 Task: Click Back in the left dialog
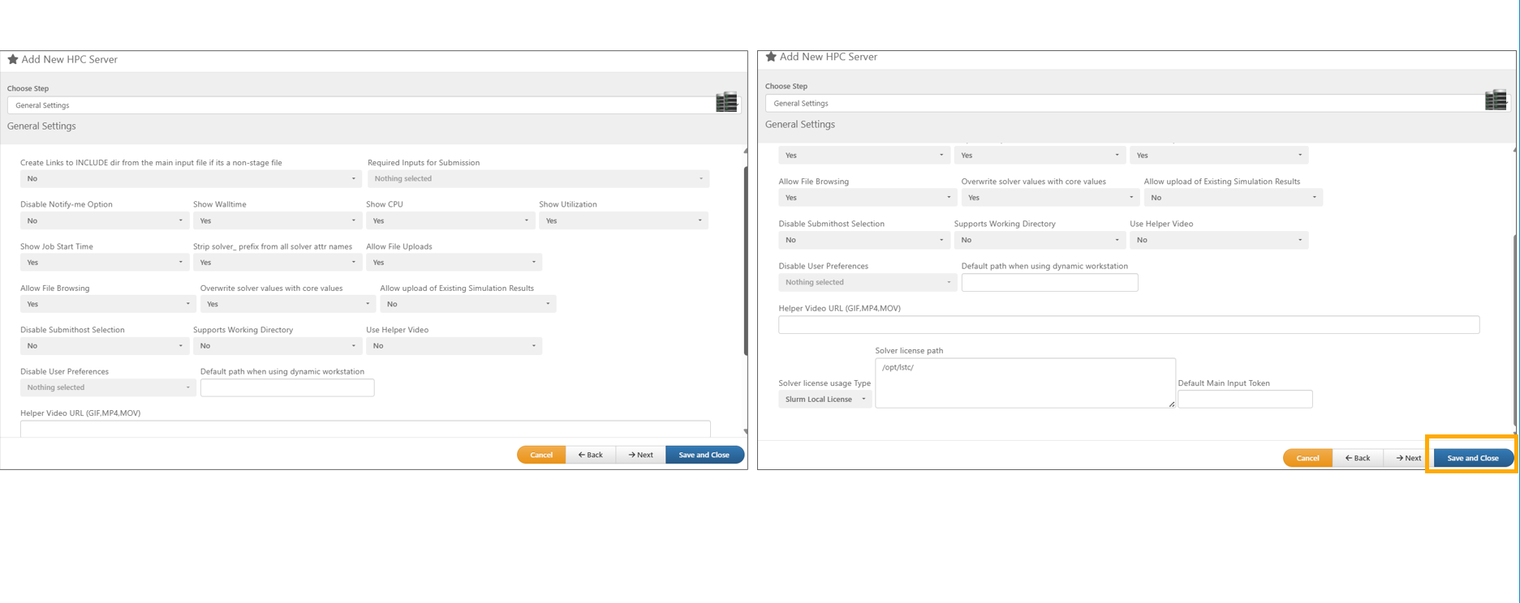tap(590, 455)
